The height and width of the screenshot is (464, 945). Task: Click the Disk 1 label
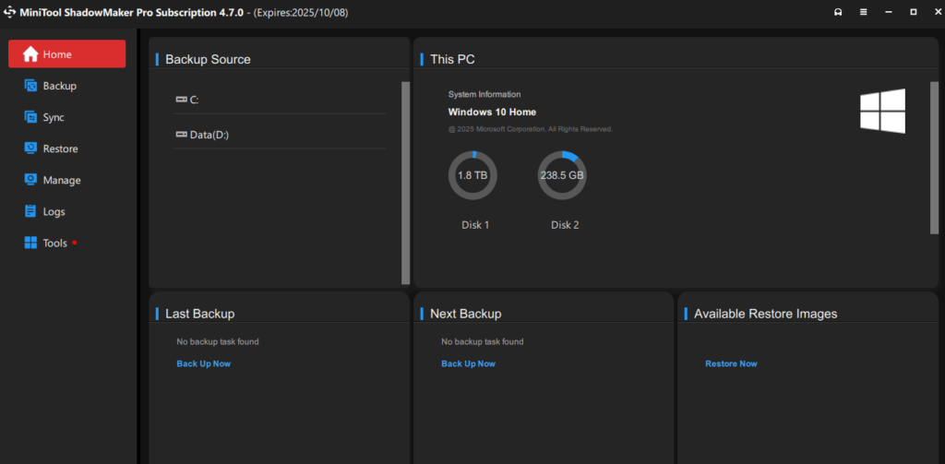click(x=475, y=225)
